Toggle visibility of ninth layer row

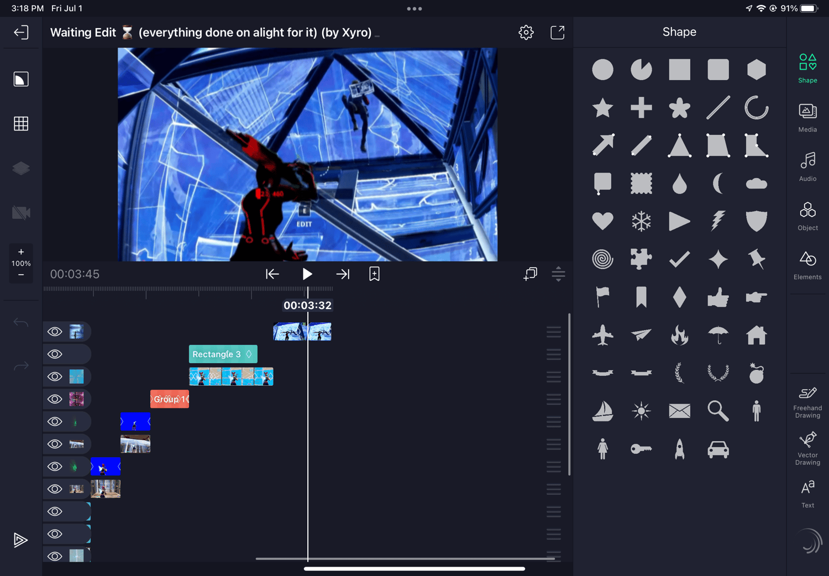click(55, 511)
